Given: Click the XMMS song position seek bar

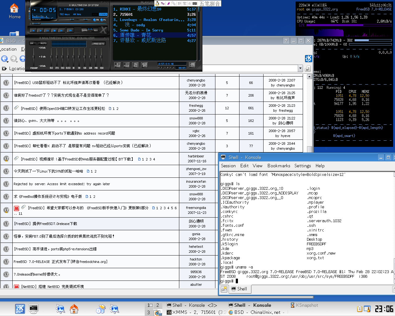Looking at the screenshot, I should coord(68,24).
